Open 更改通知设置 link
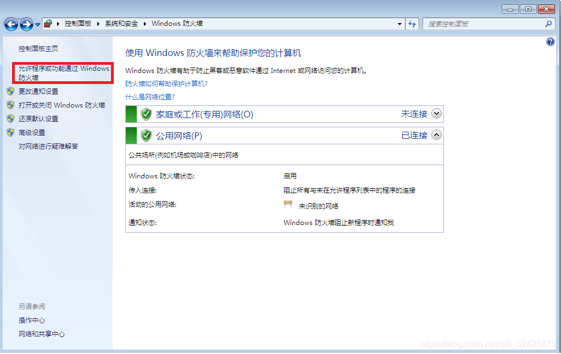561x354 pixels. 38,92
